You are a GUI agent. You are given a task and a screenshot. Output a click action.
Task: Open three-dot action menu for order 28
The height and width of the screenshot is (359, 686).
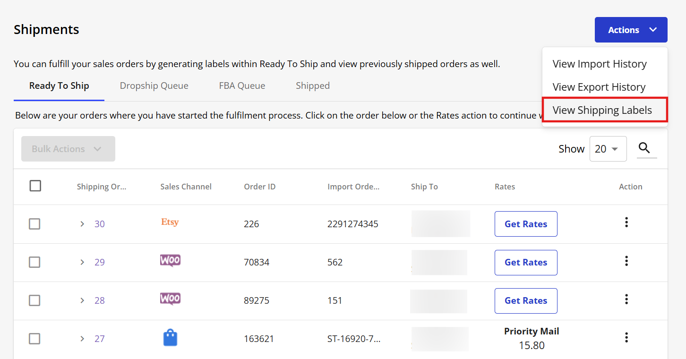[x=626, y=299]
